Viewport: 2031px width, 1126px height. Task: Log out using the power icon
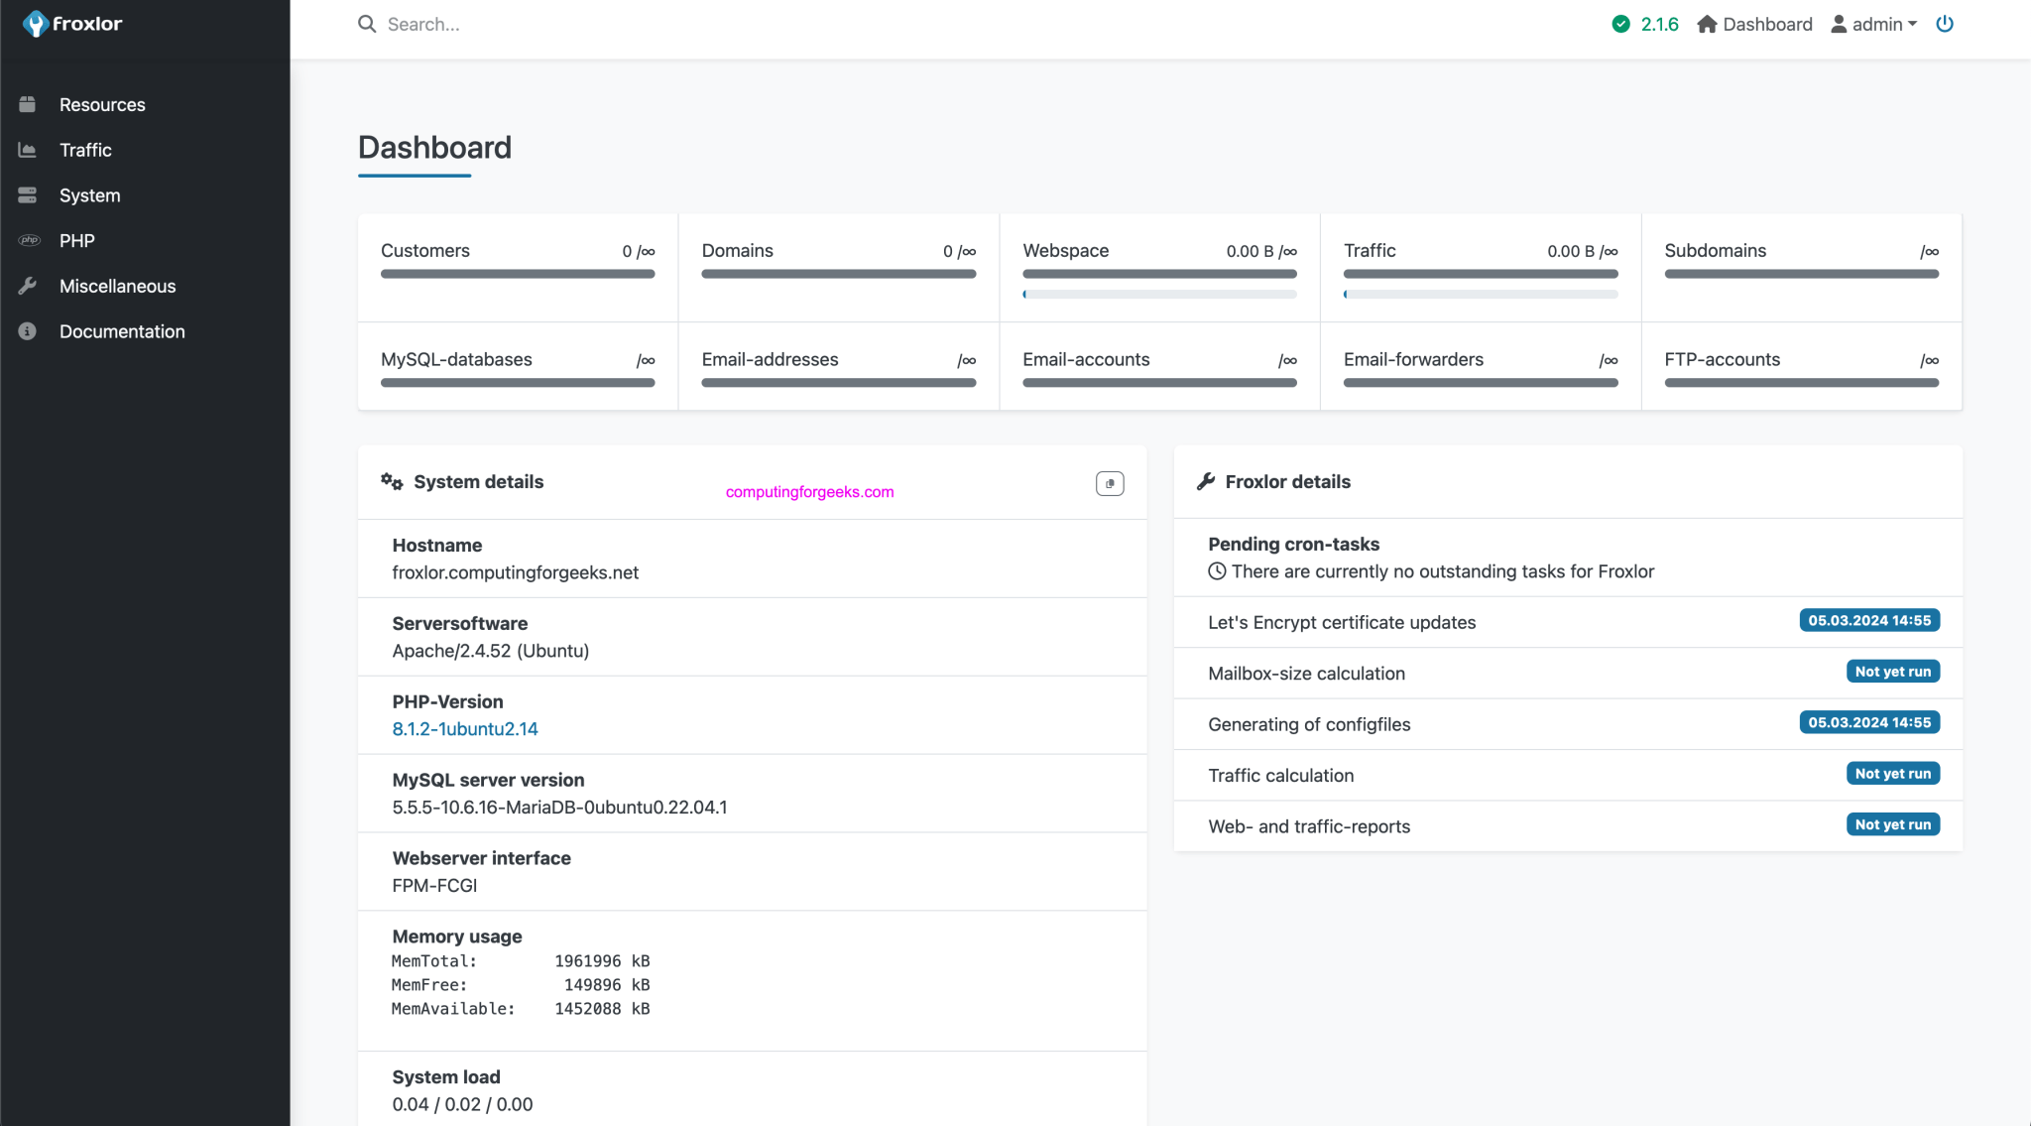[x=1944, y=24]
